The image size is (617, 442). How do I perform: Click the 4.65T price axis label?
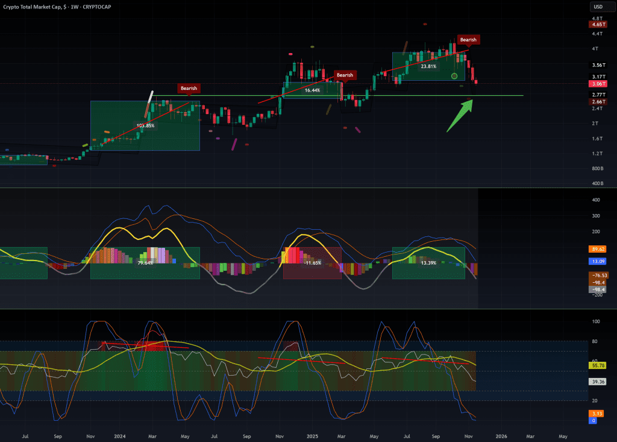(598, 25)
